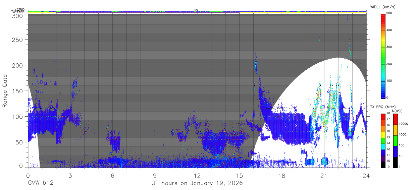
Task: Click the '13' label on the TX FRQ legend
Action: coord(388,143)
